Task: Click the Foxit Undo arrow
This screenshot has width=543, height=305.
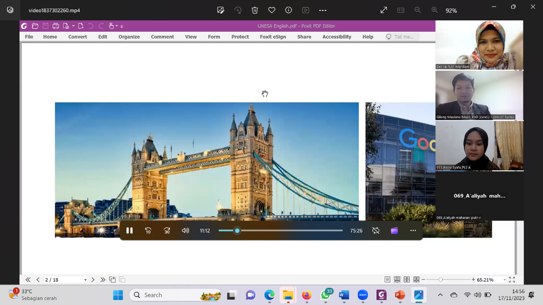Action: click(91, 26)
